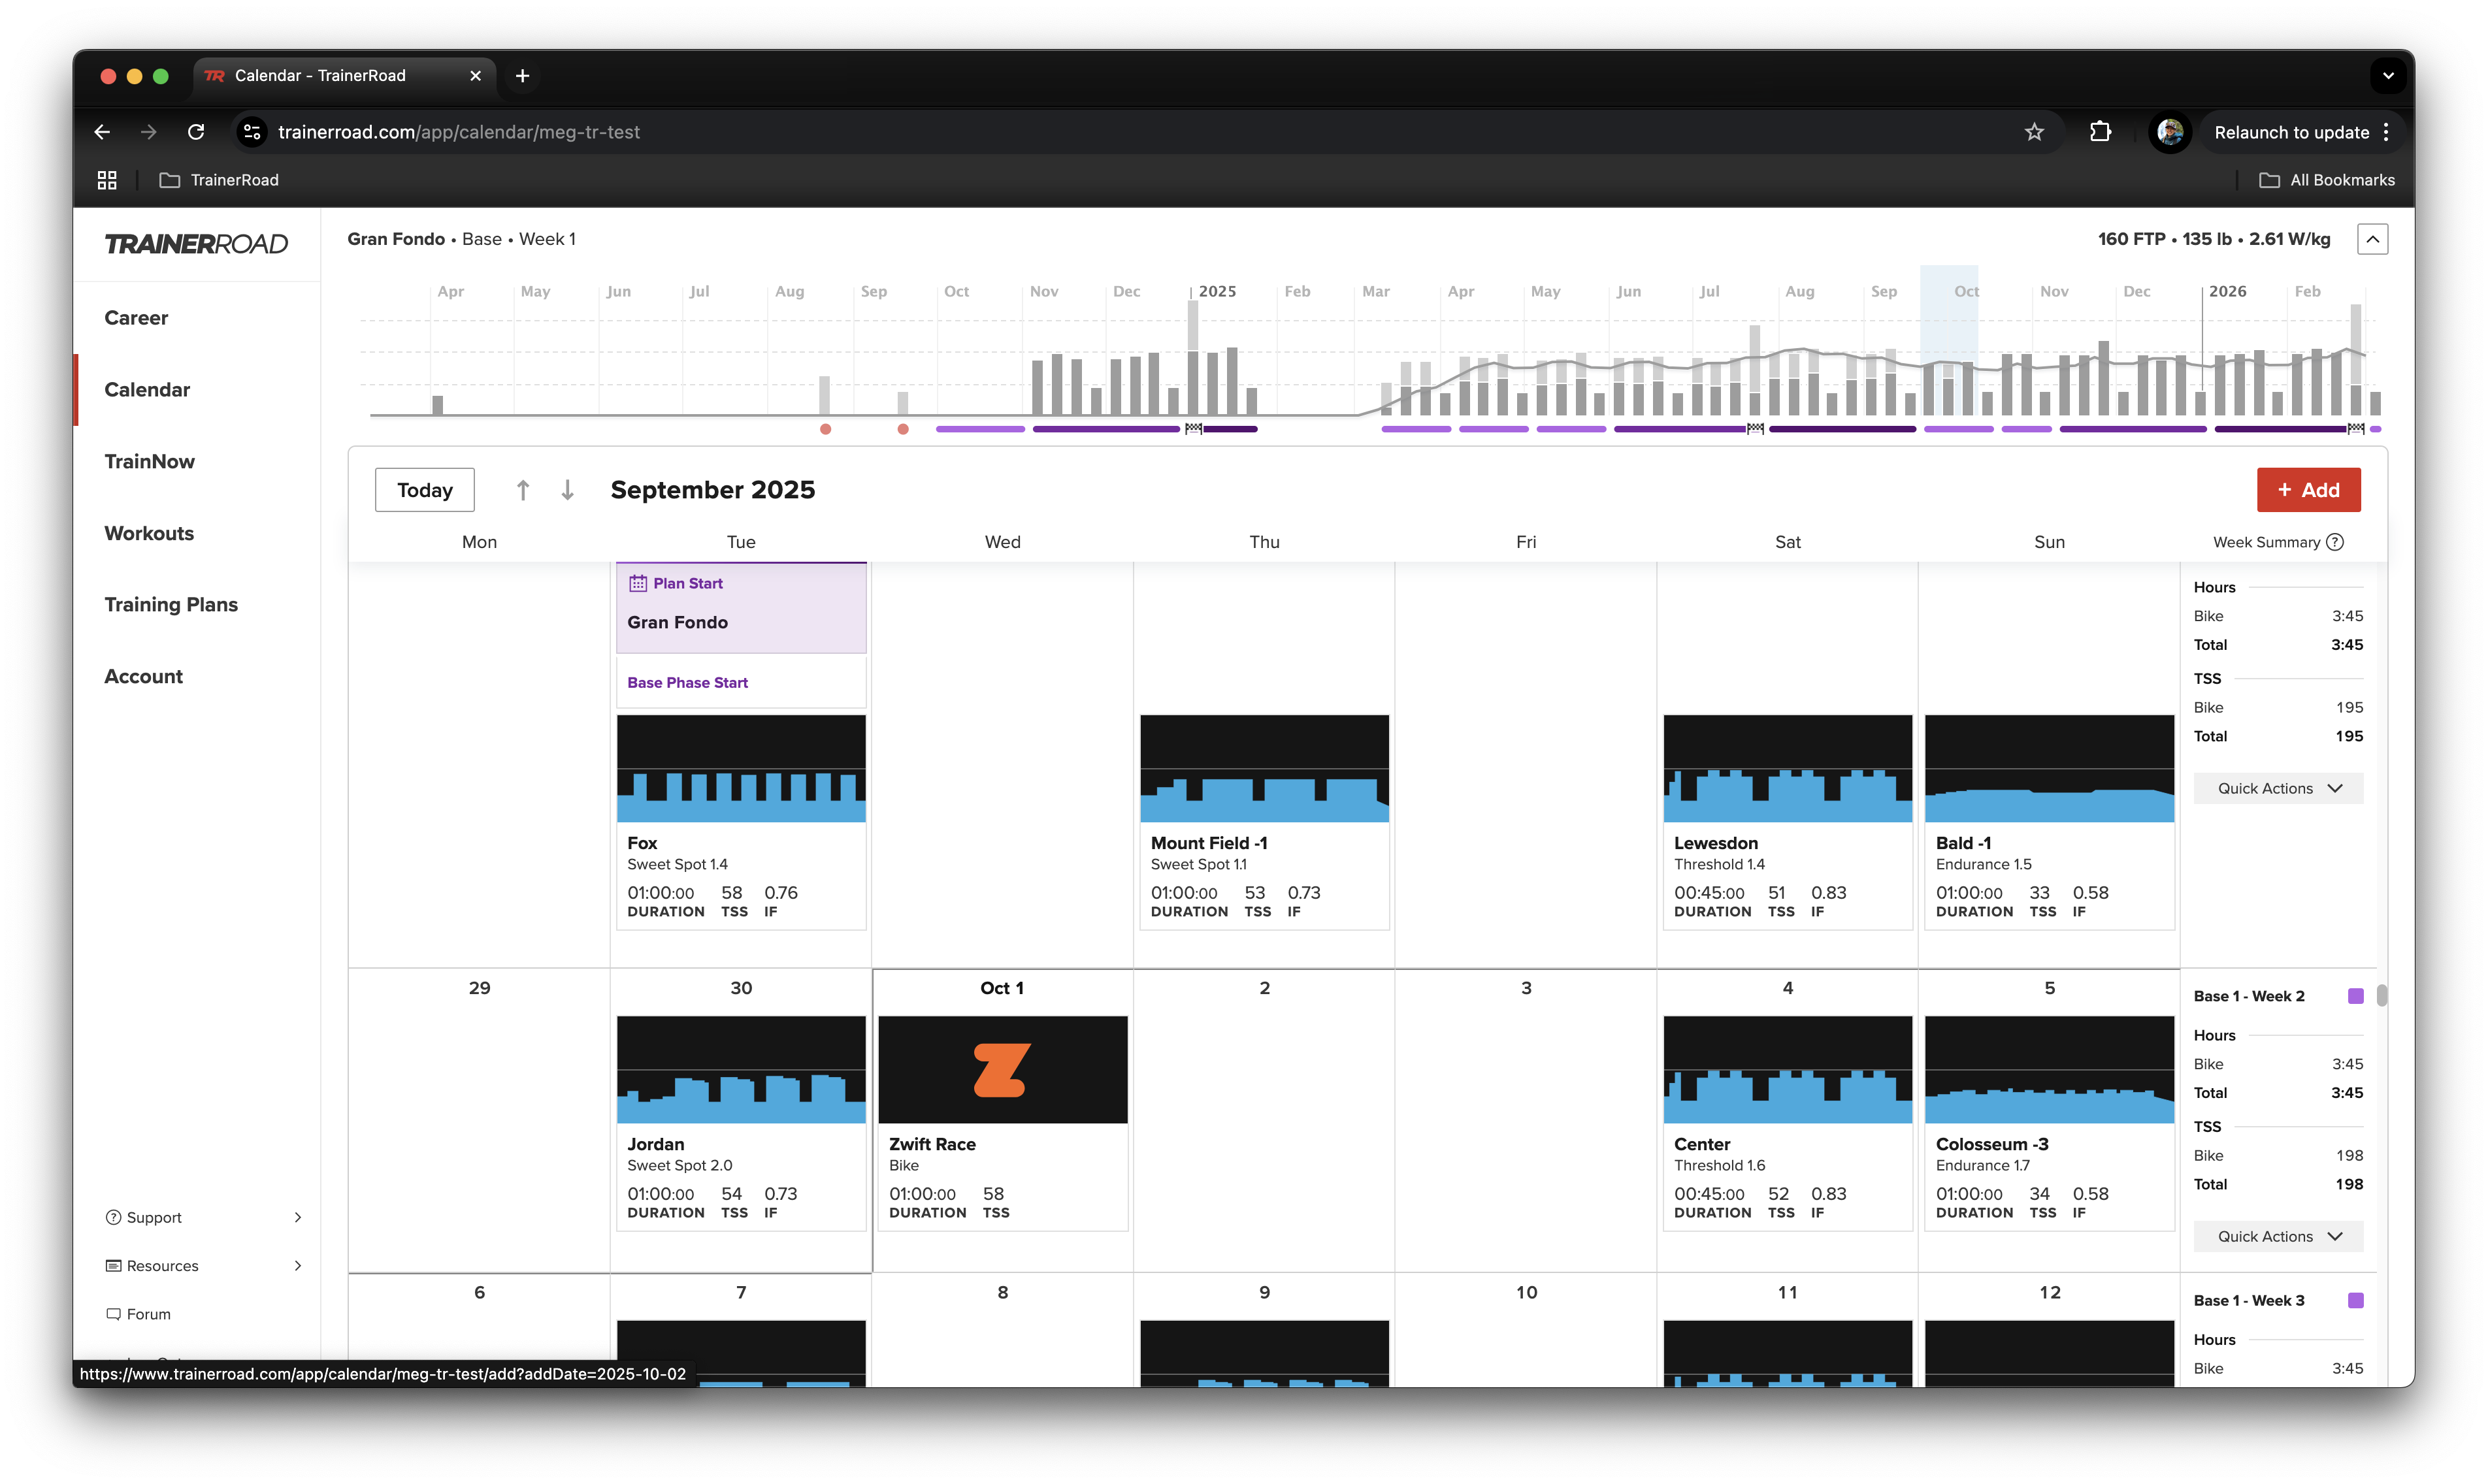The width and height of the screenshot is (2488, 1484).
Task: Open the Career section in the sidebar
Action: pos(136,318)
